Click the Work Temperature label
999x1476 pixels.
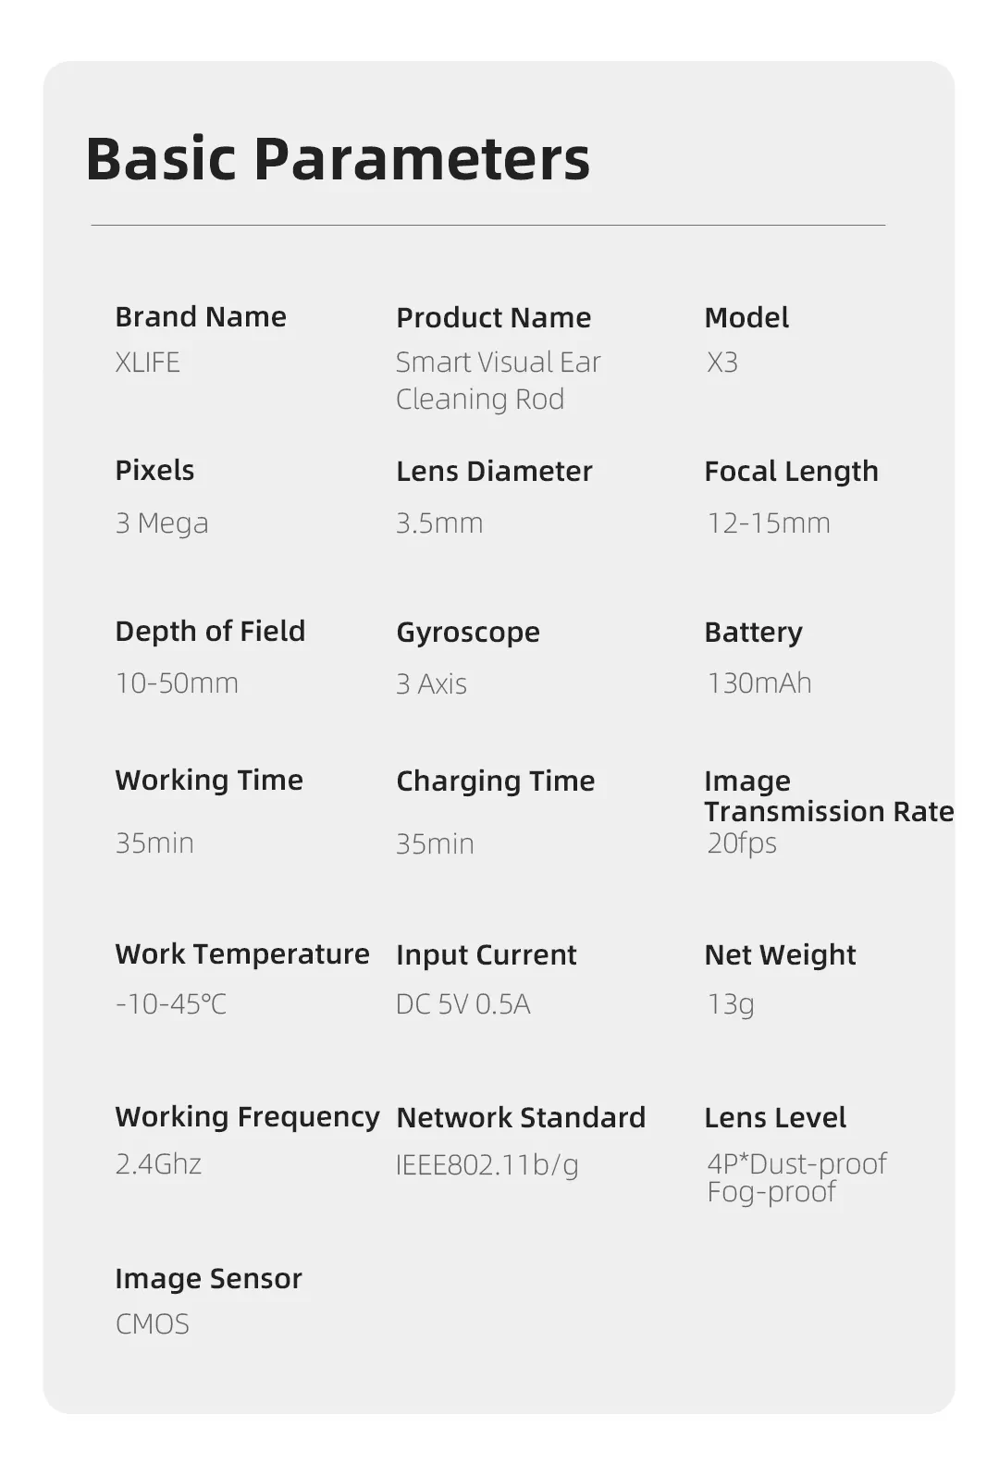coord(242,954)
